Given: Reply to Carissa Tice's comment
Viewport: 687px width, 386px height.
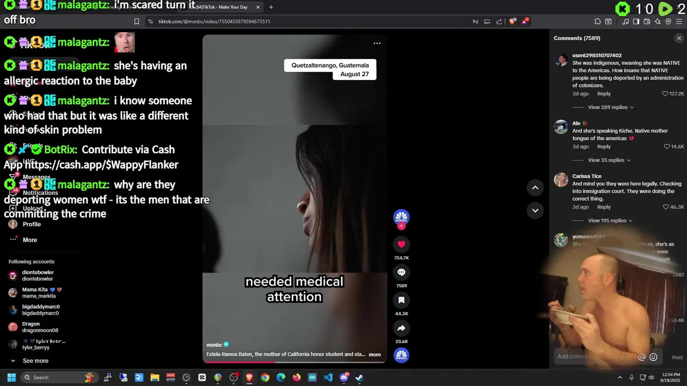Looking at the screenshot, I should point(604,207).
